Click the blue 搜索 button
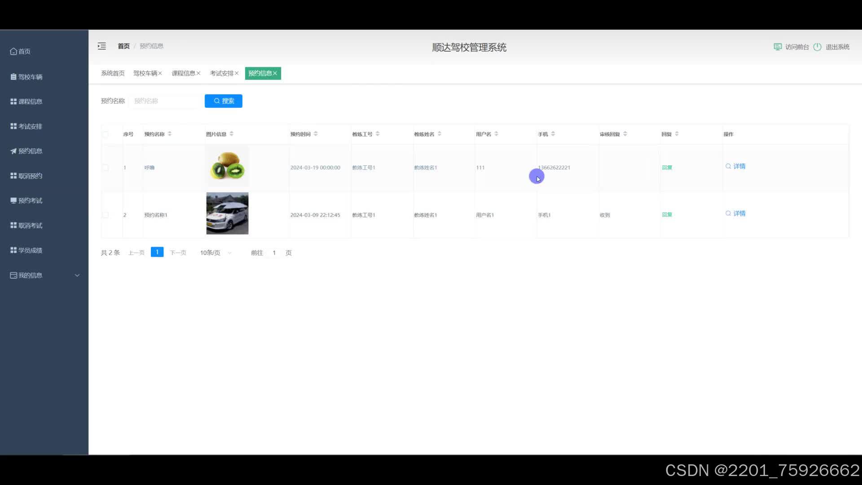This screenshot has height=485, width=862. coord(223,101)
